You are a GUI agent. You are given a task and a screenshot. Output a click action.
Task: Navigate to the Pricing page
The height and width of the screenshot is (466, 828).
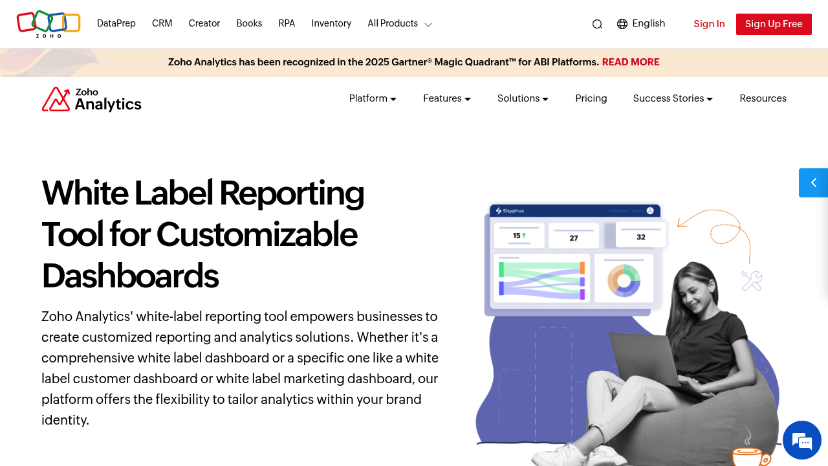click(x=591, y=98)
